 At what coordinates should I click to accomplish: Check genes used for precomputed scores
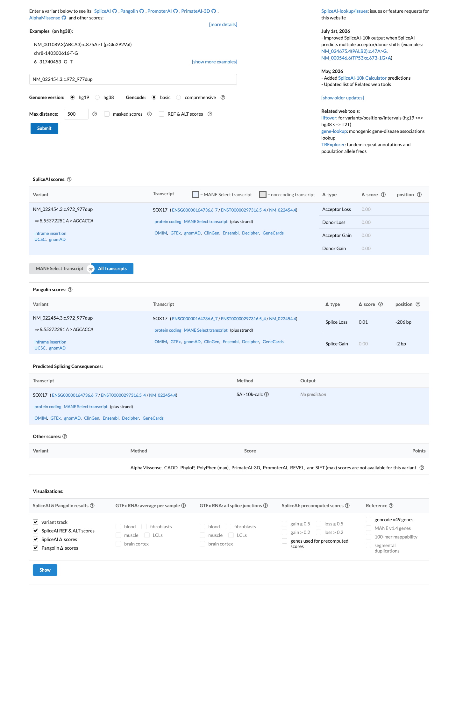[x=285, y=541]
